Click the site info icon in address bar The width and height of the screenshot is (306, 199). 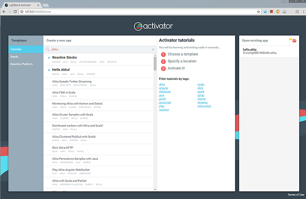point(22,12)
